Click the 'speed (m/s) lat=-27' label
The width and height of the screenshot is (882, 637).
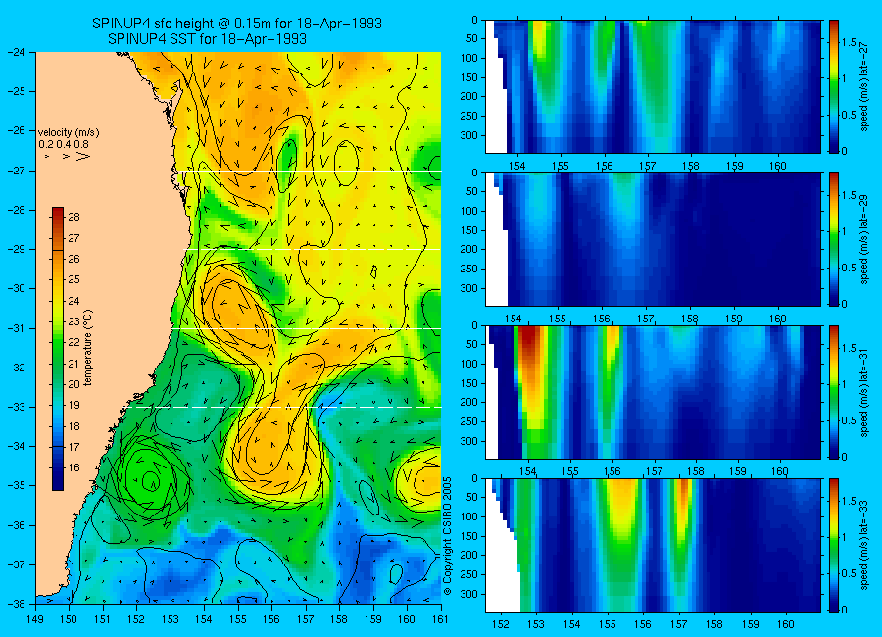click(x=865, y=86)
